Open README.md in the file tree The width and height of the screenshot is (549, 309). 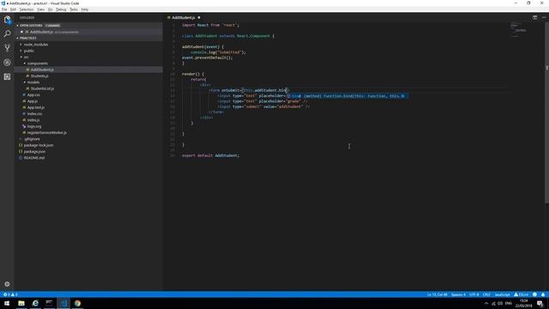click(x=34, y=158)
